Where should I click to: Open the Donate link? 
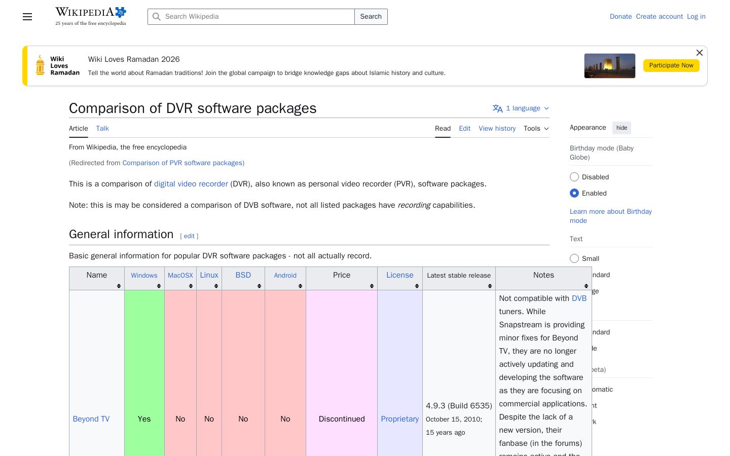click(x=621, y=17)
